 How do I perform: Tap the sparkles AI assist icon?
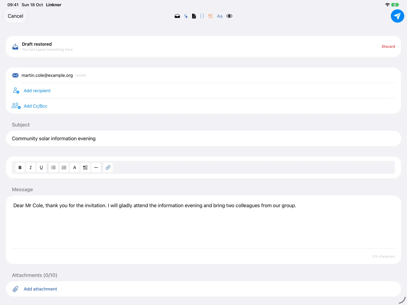(x=186, y=16)
